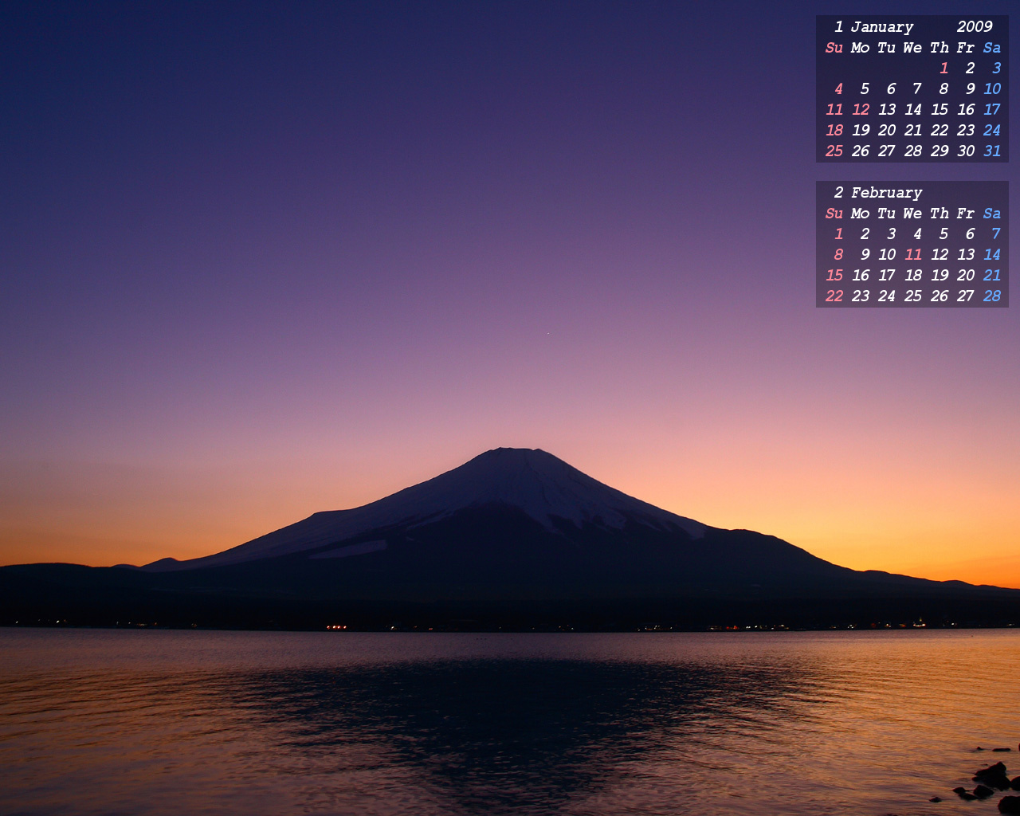
Task: Click the 'Fr' header in February calendar
Action: 966,214
